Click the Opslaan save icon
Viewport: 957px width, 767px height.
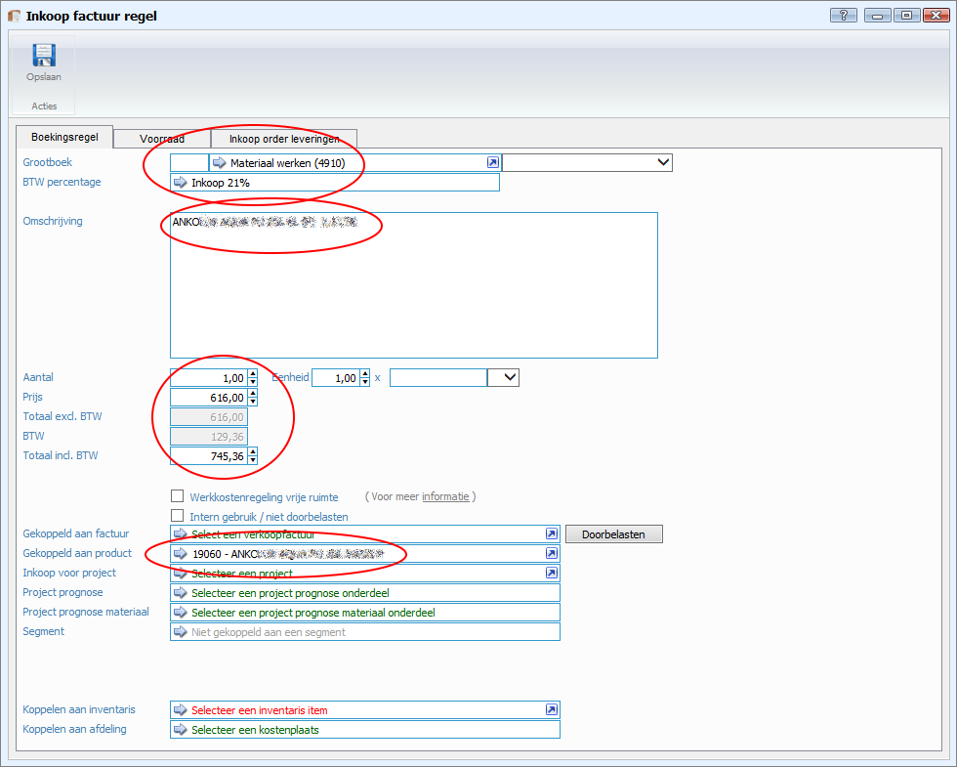click(43, 56)
